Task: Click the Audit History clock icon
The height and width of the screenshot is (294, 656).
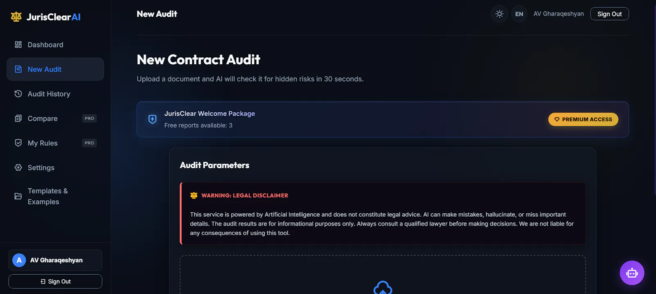Action: point(18,94)
